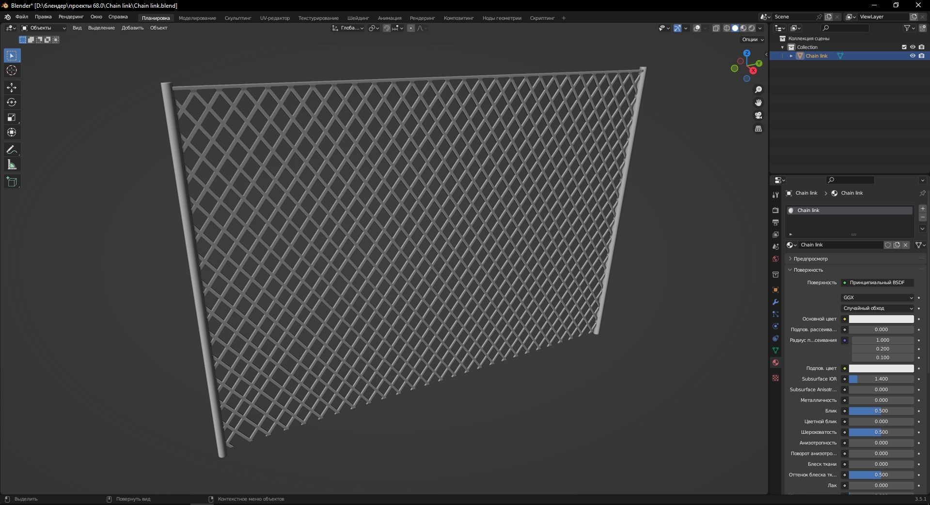Click 'Основной цвет' base color swatch
The width and height of the screenshot is (930, 505).
[881, 319]
